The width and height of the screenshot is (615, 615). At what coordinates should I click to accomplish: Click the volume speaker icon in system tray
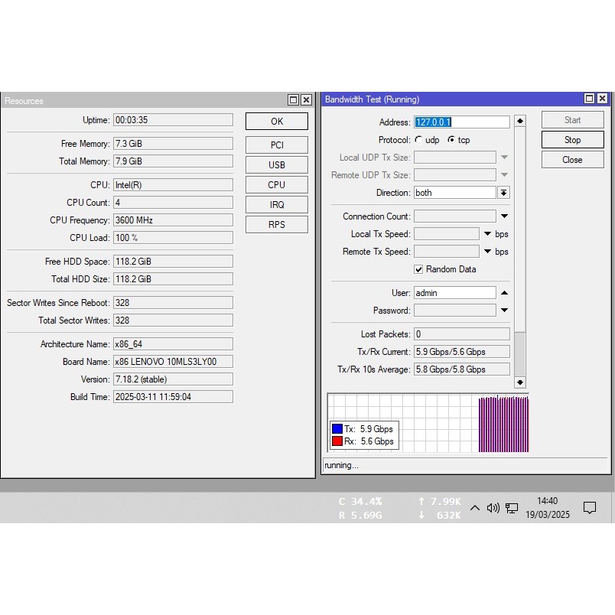pos(493,508)
